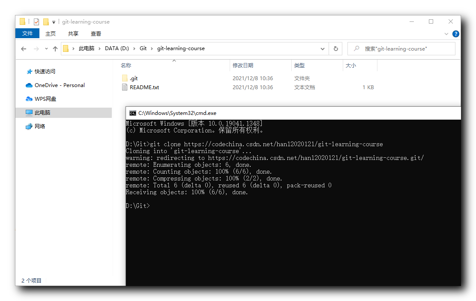Click the 此电脑 monitor icon

pyautogui.click(x=29, y=113)
